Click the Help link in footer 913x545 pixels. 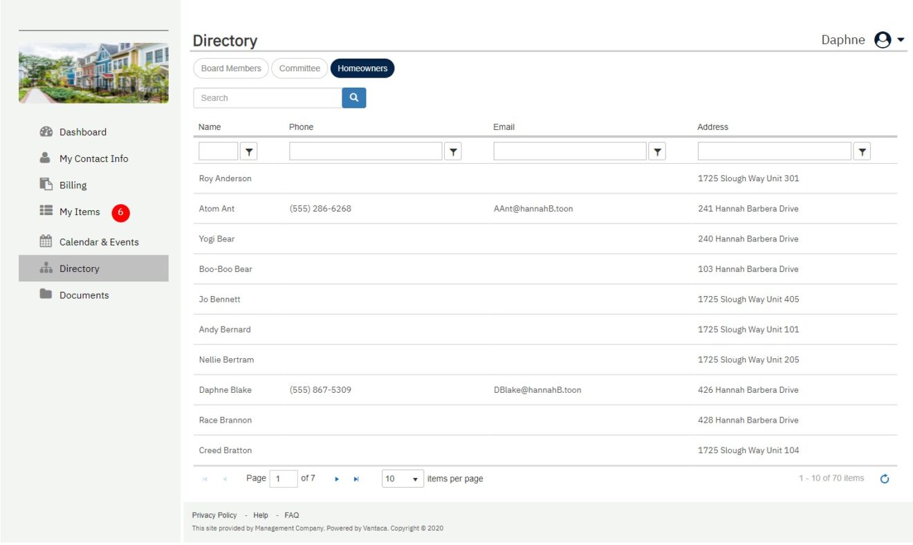pos(261,515)
